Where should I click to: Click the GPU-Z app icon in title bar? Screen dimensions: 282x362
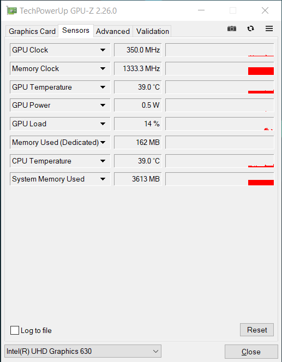click(12, 10)
